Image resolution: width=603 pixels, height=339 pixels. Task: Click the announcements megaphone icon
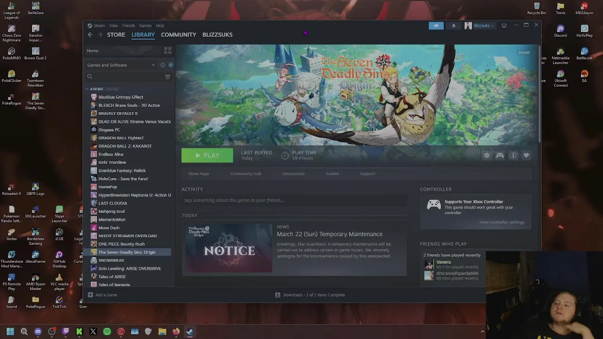pyautogui.click(x=436, y=25)
